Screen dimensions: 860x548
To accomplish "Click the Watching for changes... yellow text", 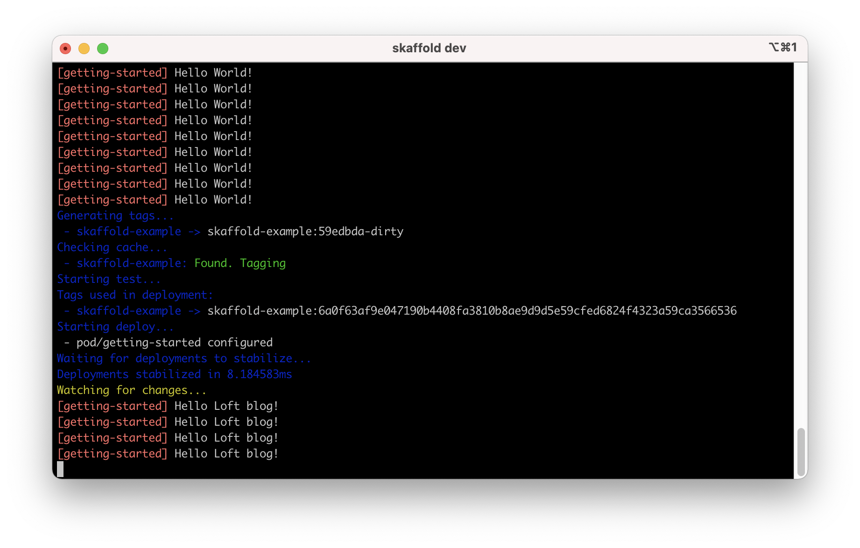I will coord(132,390).
